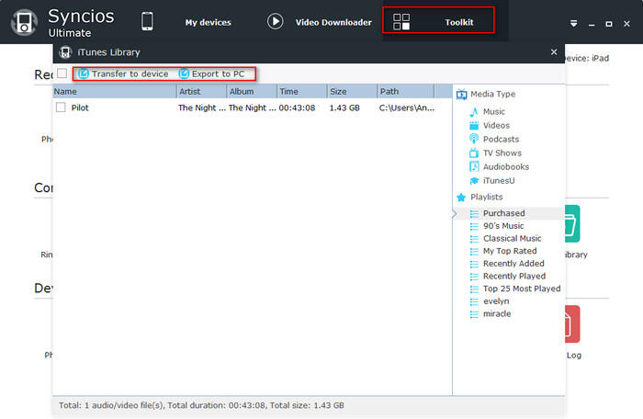Click the TV Shows icon
This screenshot has width=643, height=419.
[474, 153]
